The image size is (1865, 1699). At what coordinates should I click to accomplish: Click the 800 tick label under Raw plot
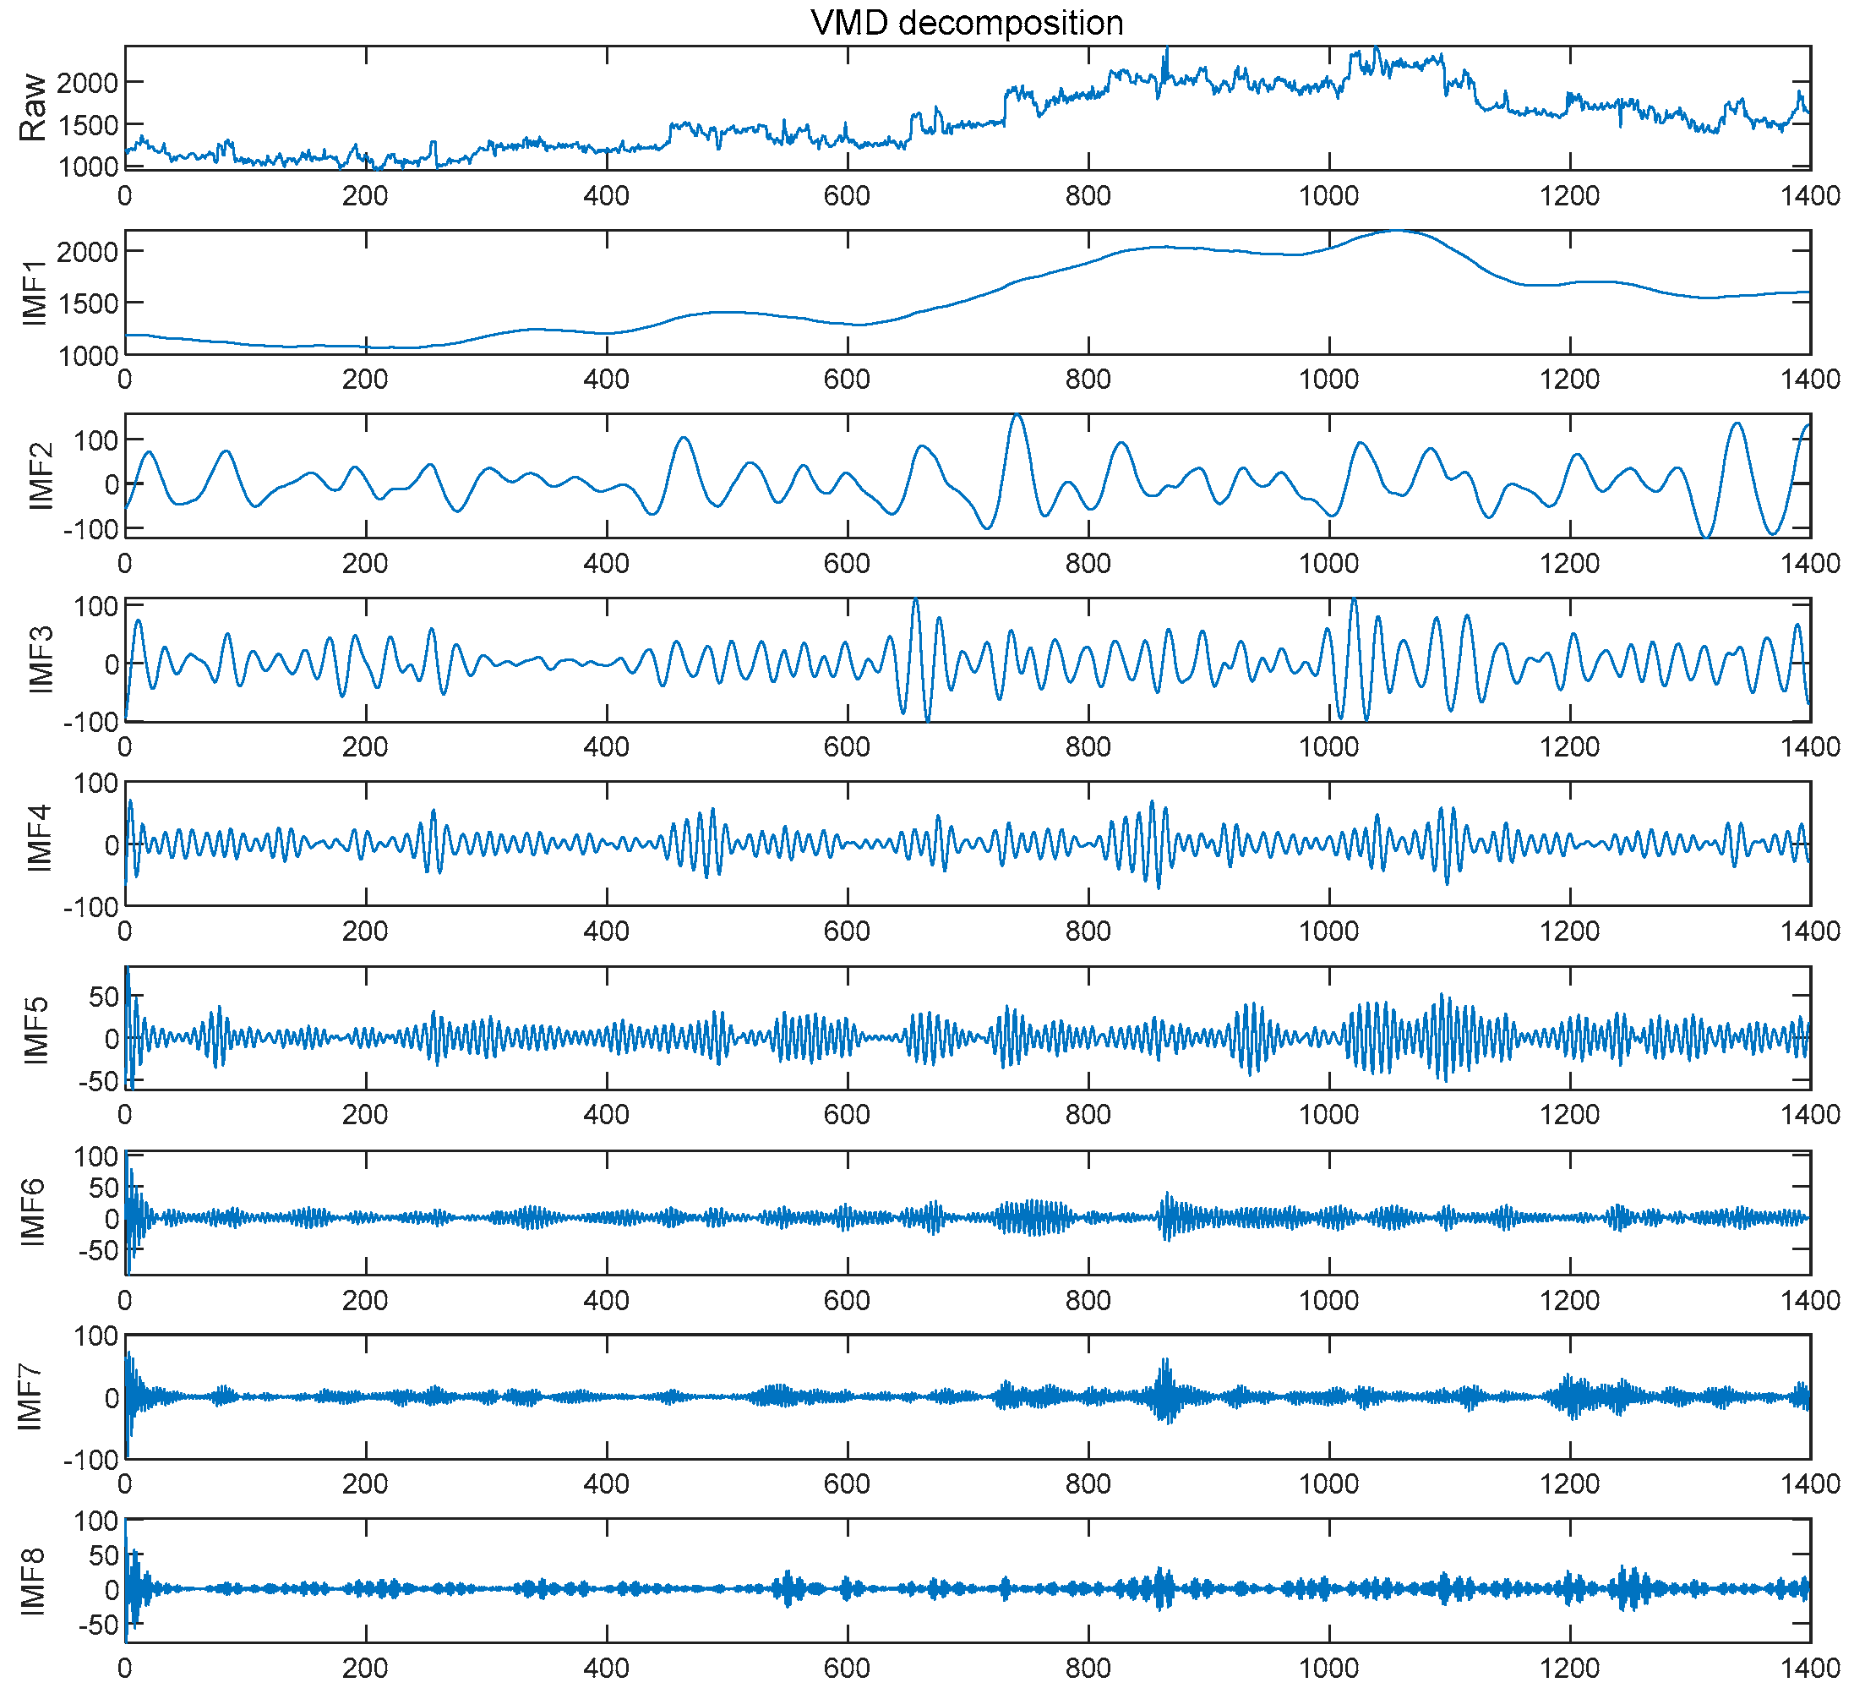1088,196
